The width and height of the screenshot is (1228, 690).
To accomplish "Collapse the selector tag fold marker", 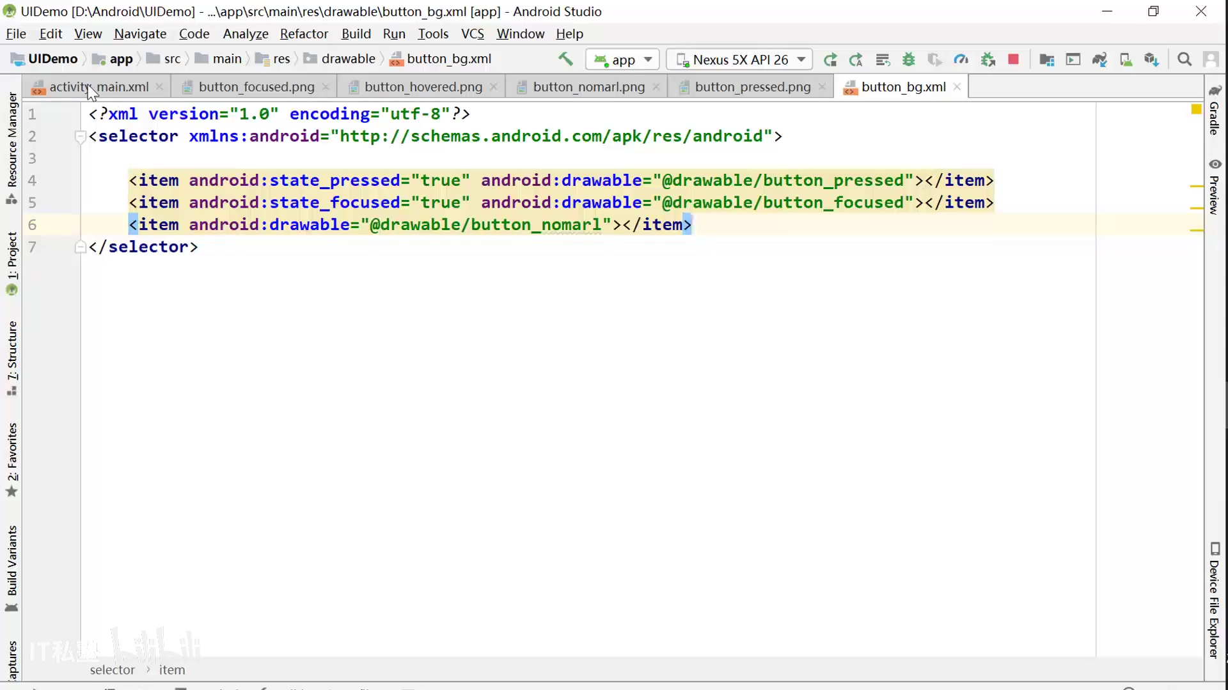I will tap(80, 136).
